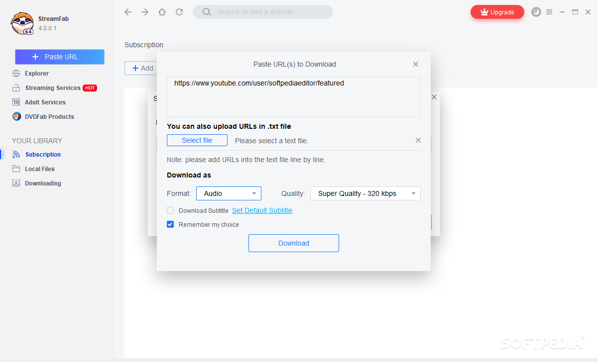
Task: Go back with the left arrow
Action: pyautogui.click(x=128, y=12)
